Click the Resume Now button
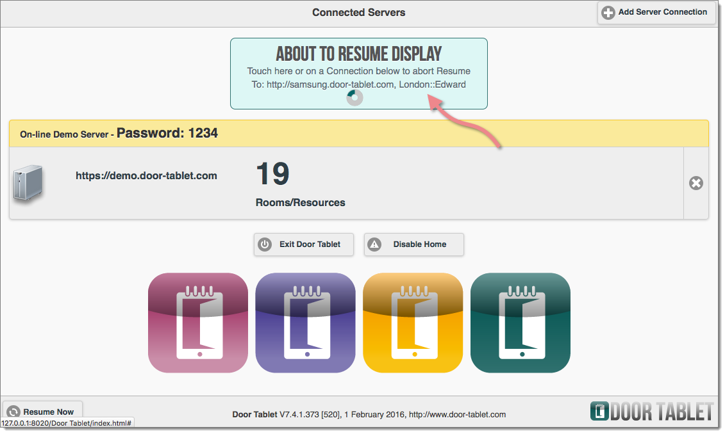The image size is (725, 434). pyautogui.click(x=42, y=411)
